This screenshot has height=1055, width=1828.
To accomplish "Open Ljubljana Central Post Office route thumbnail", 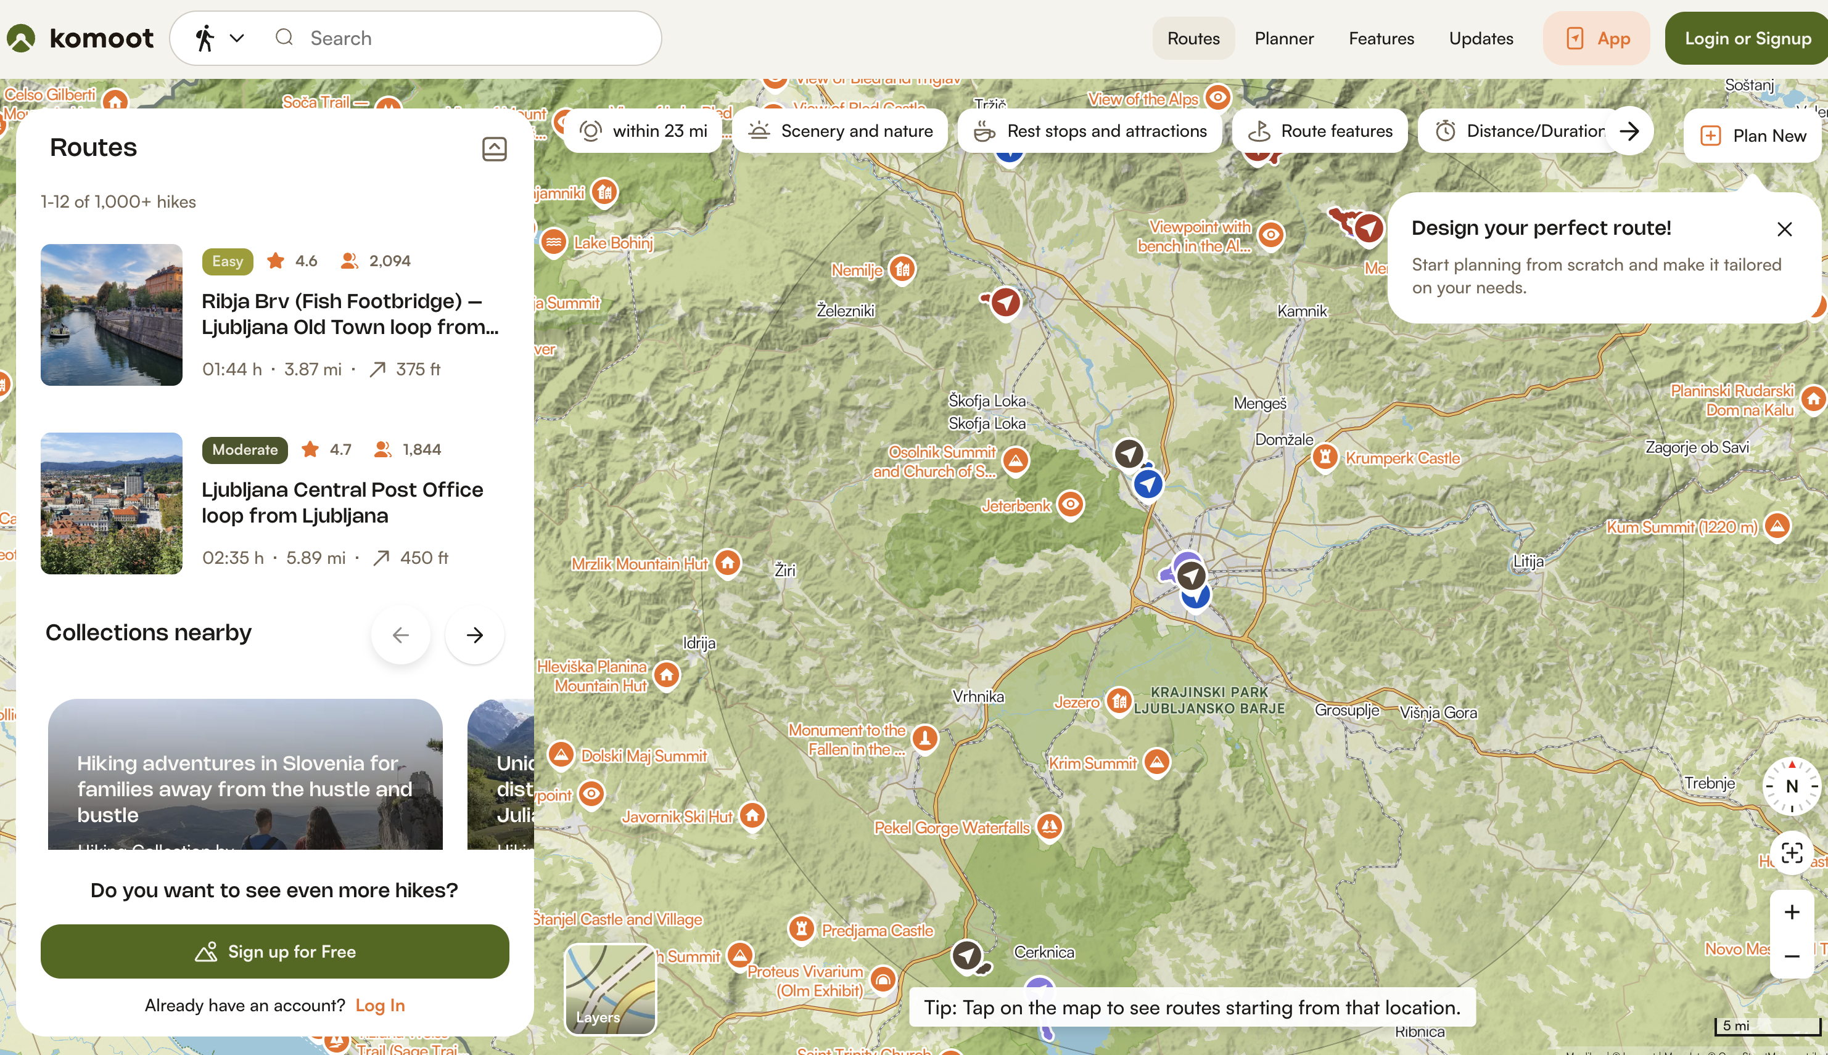I will click(112, 503).
